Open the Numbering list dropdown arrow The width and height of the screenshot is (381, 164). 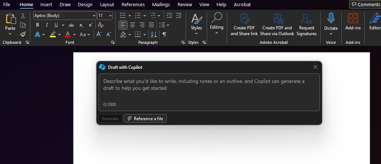click(x=144, y=16)
